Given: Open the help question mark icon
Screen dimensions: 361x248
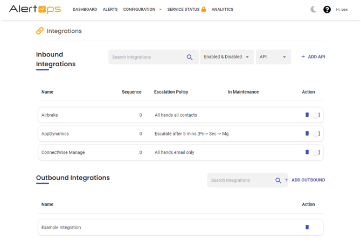Looking at the screenshot, I should click(327, 9).
